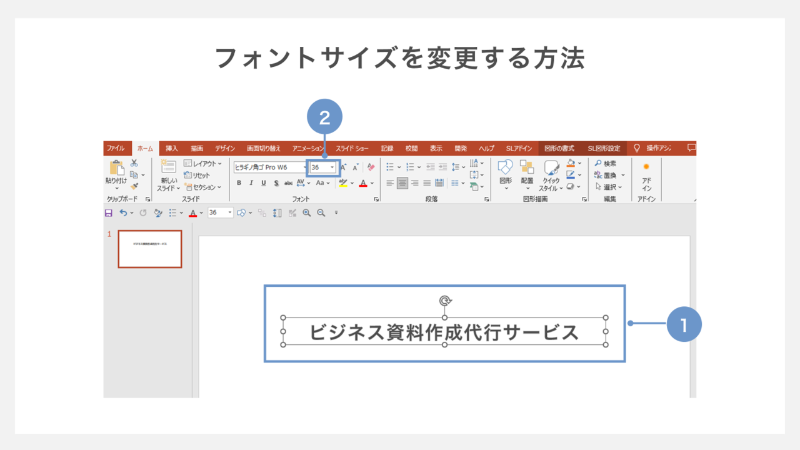The width and height of the screenshot is (800, 450).
Task: Click the decrease indent icon
Action: point(430,167)
